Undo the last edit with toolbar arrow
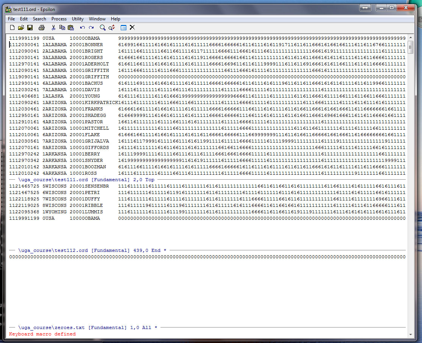Viewport: 422px width, 343px height. click(x=82, y=28)
